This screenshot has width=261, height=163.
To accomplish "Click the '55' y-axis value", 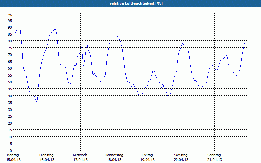I will click(10, 75).
